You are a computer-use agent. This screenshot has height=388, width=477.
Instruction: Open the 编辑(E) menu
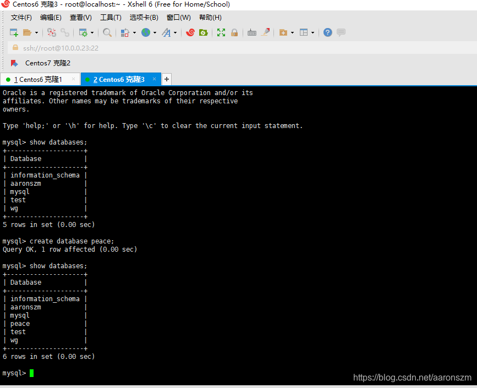coord(51,18)
